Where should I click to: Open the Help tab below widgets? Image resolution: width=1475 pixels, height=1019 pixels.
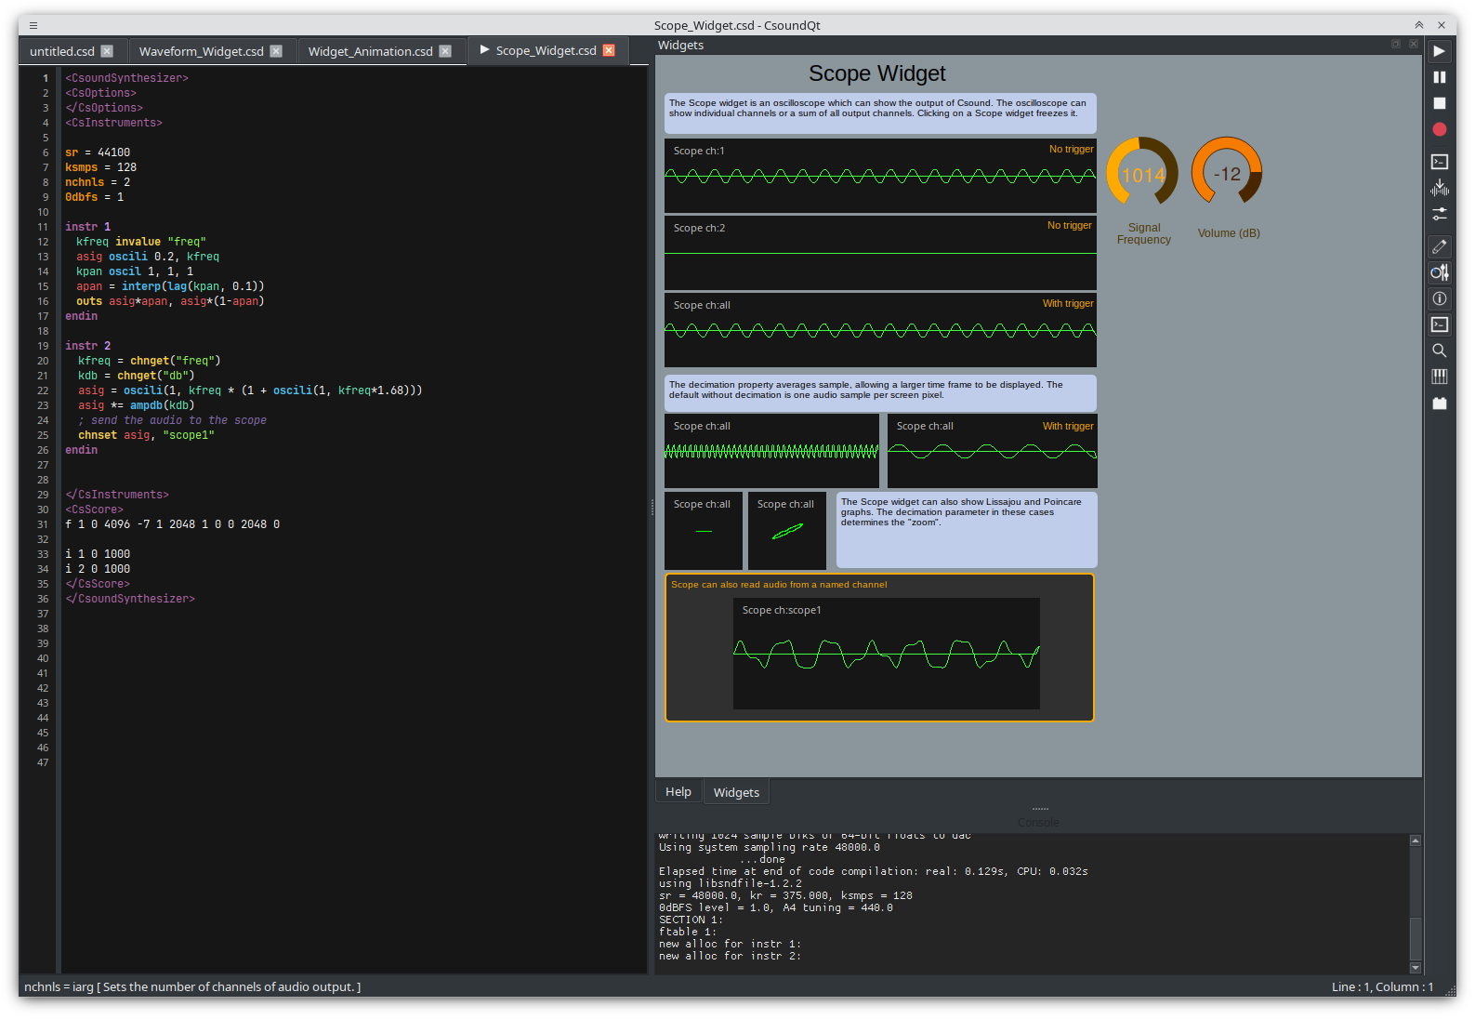coord(678,791)
